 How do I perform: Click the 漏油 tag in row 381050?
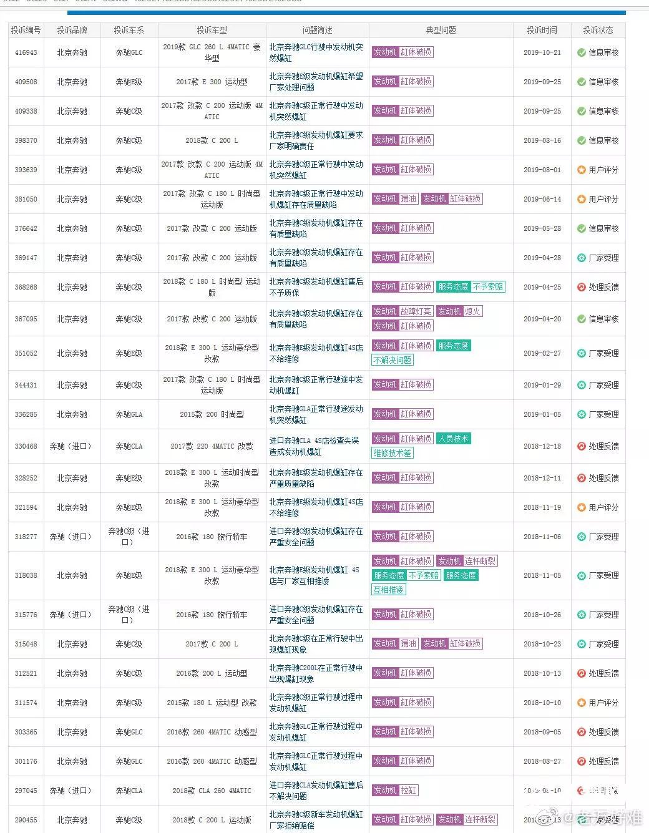tap(409, 199)
